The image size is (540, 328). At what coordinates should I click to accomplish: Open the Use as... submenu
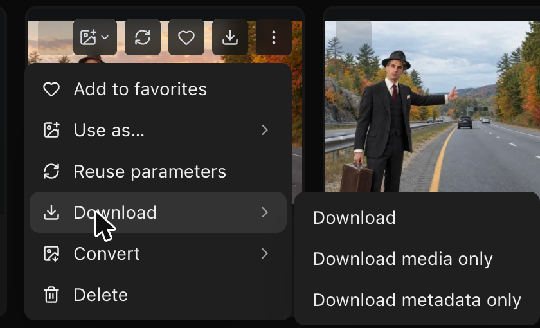pyautogui.click(x=158, y=130)
